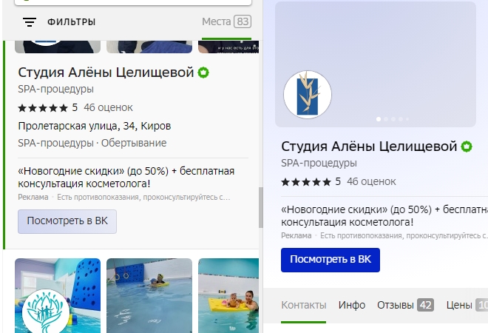This screenshot has width=488, height=333.
Task: Click the studio logo on the right card photo
Action: pyautogui.click(x=308, y=95)
